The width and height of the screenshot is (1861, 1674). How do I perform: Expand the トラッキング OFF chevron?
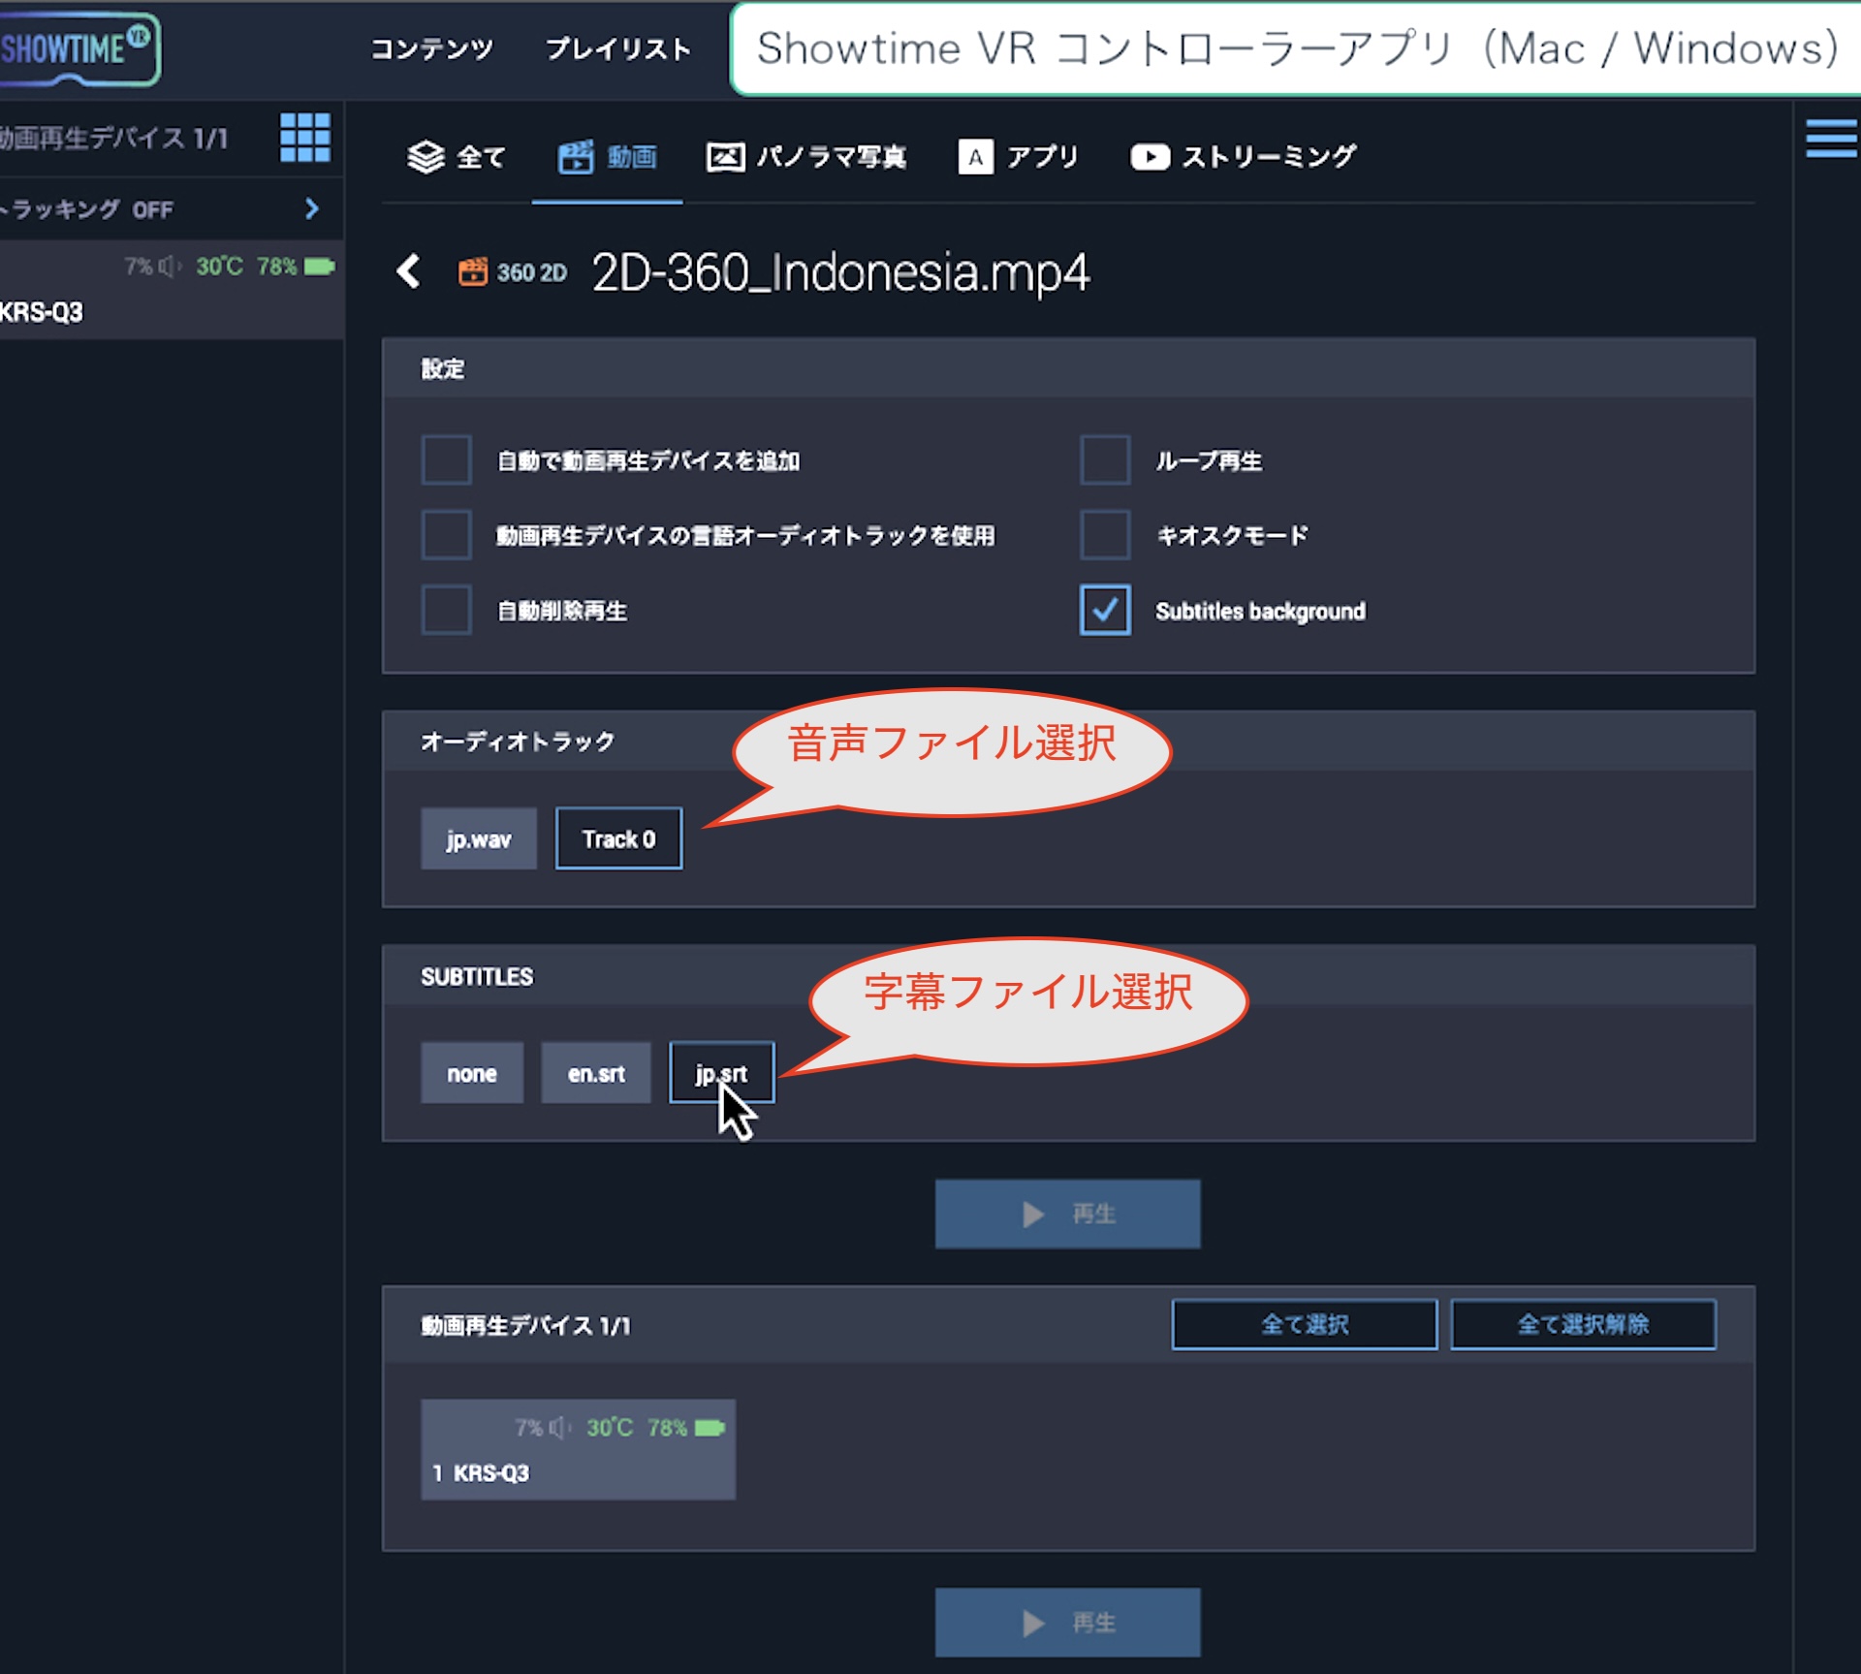pyautogui.click(x=311, y=208)
